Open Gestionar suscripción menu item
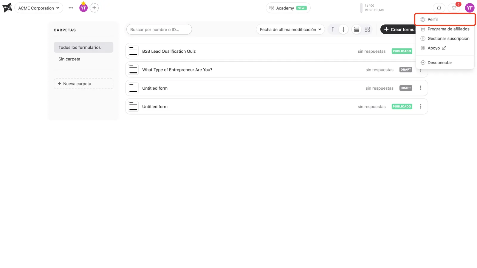The width and height of the screenshot is (477, 268). [x=445, y=38]
